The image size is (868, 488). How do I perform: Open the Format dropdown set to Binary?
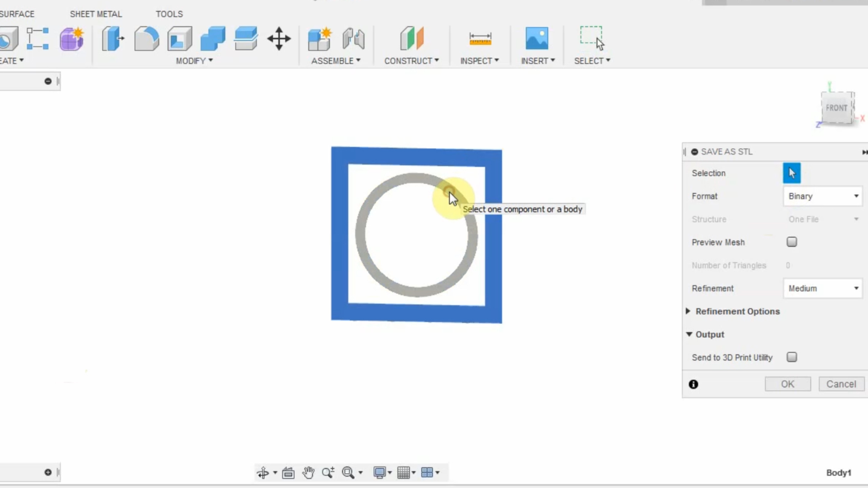coord(822,196)
